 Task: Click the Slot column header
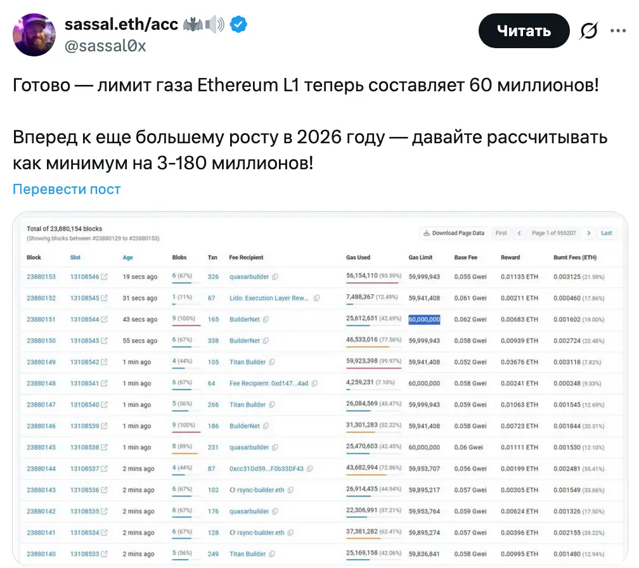tap(75, 257)
